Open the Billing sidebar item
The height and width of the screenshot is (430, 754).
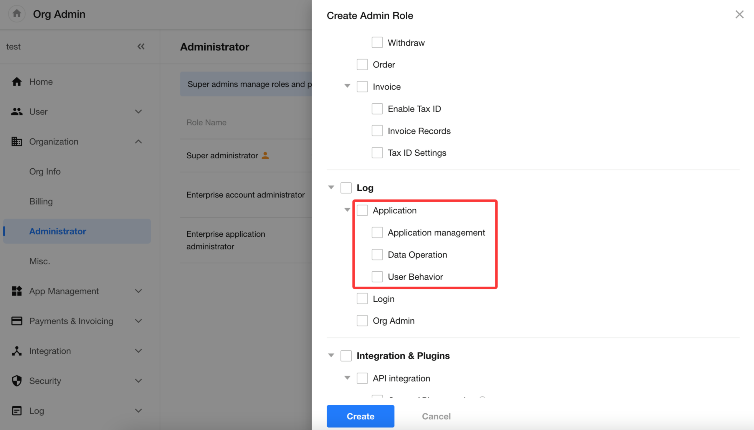(x=41, y=201)
